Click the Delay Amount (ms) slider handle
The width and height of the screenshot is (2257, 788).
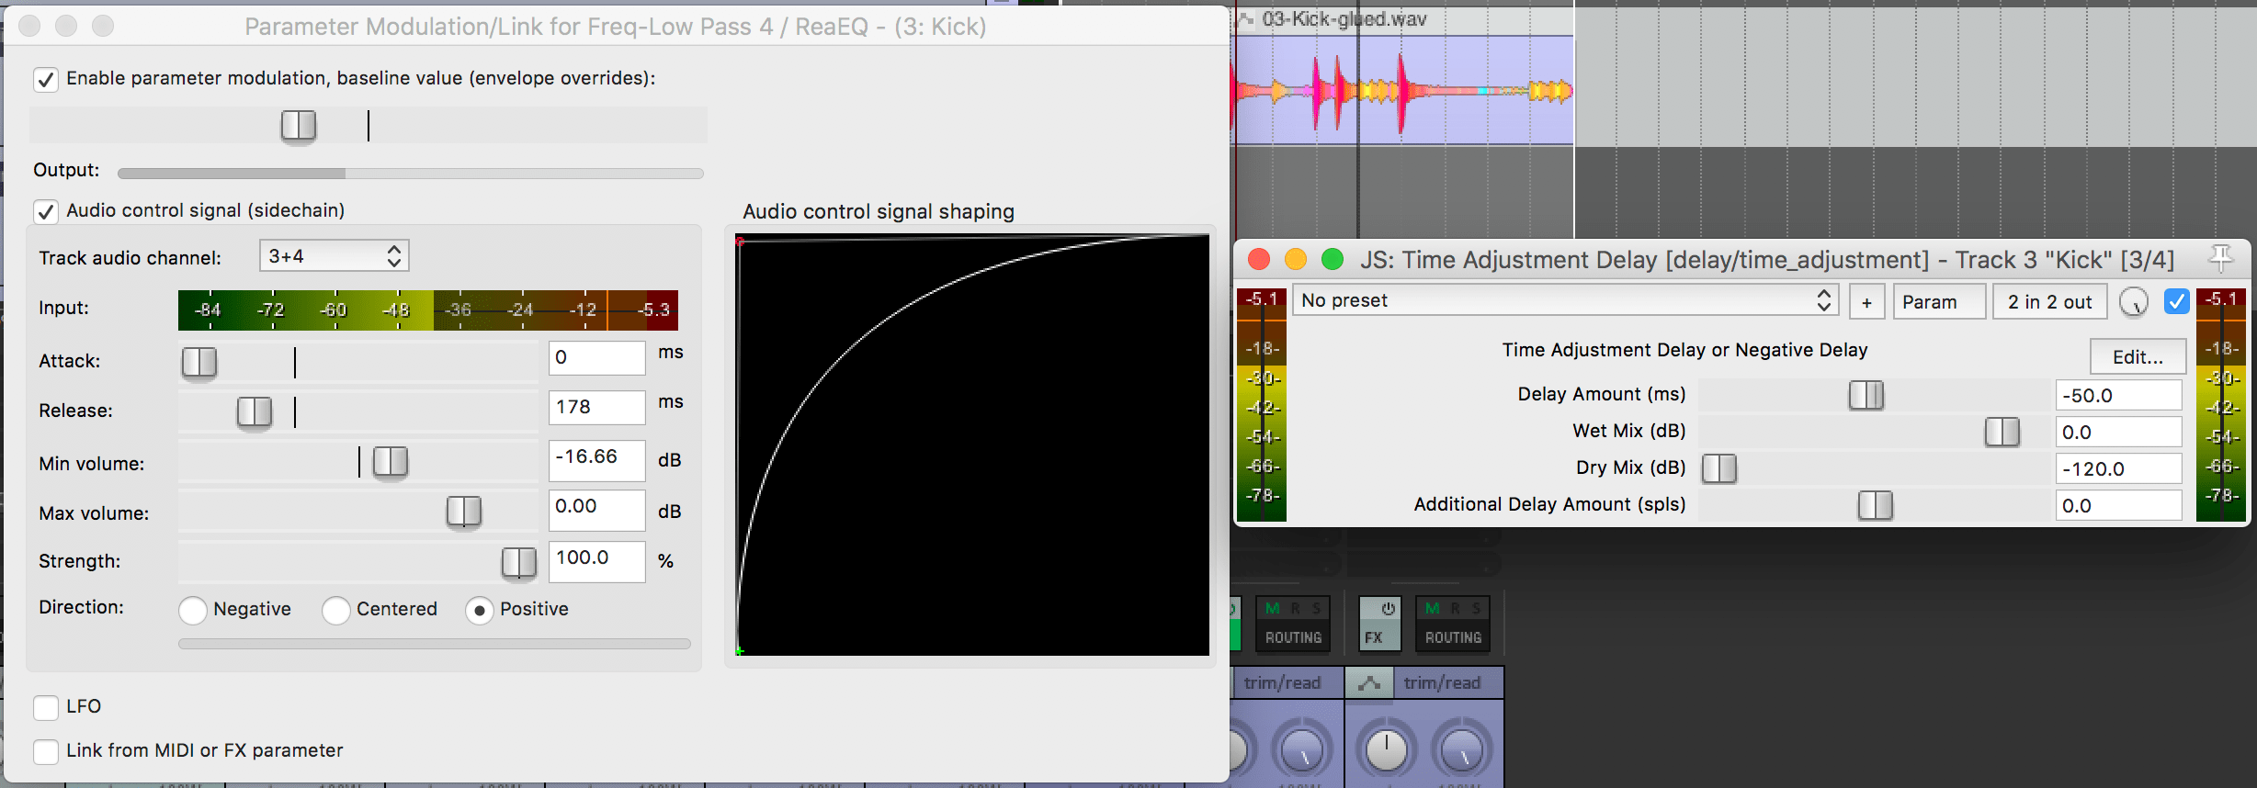[x=1866, y=396]
